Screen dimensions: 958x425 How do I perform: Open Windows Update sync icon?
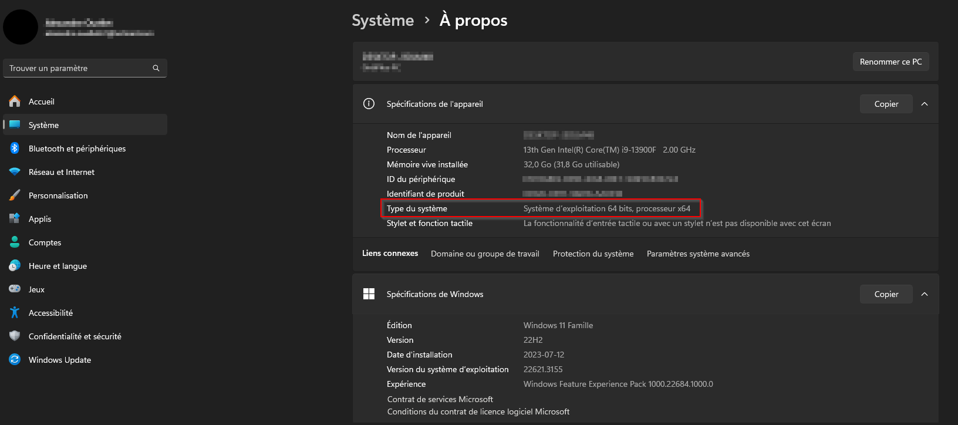[15, 360]
